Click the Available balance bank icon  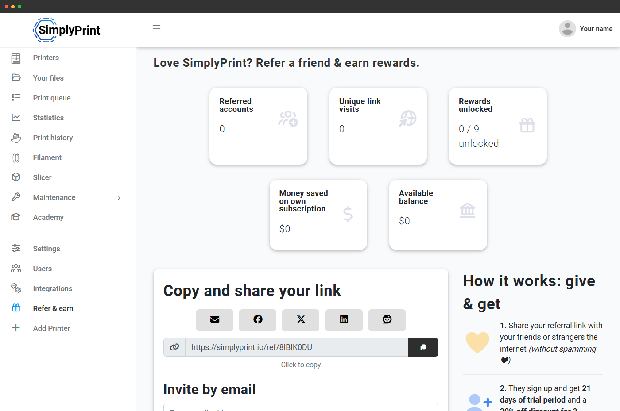(467, 210)
